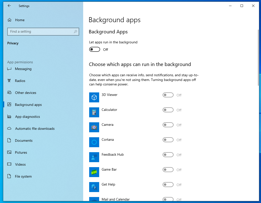Select the Radios antenna icon
This screenshot has width=261, height=203.
point(9,81)
